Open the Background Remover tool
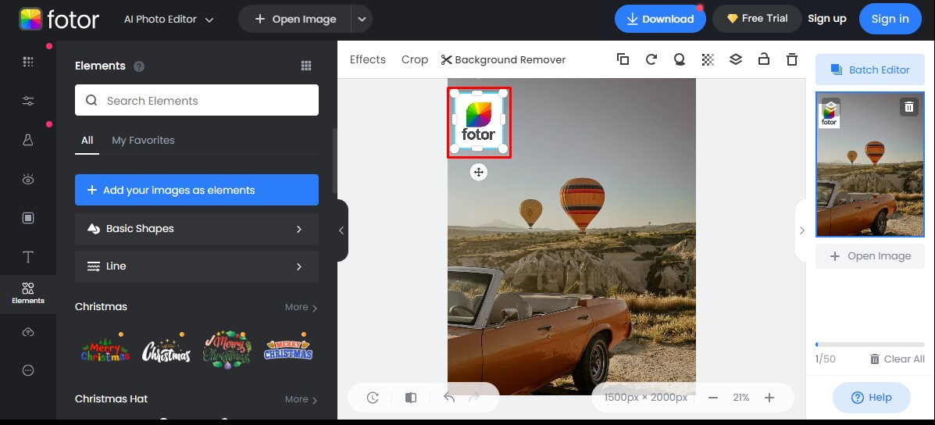935x425 pixels. coord(503,59)
